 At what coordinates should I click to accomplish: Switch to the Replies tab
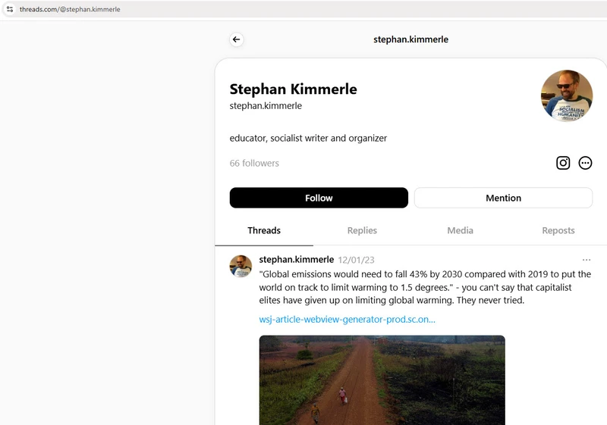362,230
